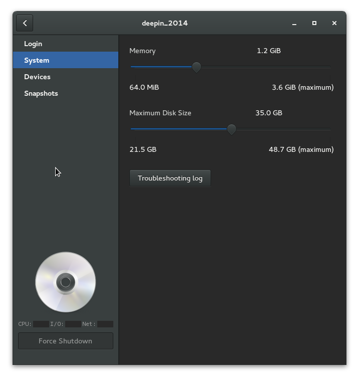The width and height of the screenshot is (359, 379).
Task: Click the Memory slider handle
Action: click(x=197, y=67)
